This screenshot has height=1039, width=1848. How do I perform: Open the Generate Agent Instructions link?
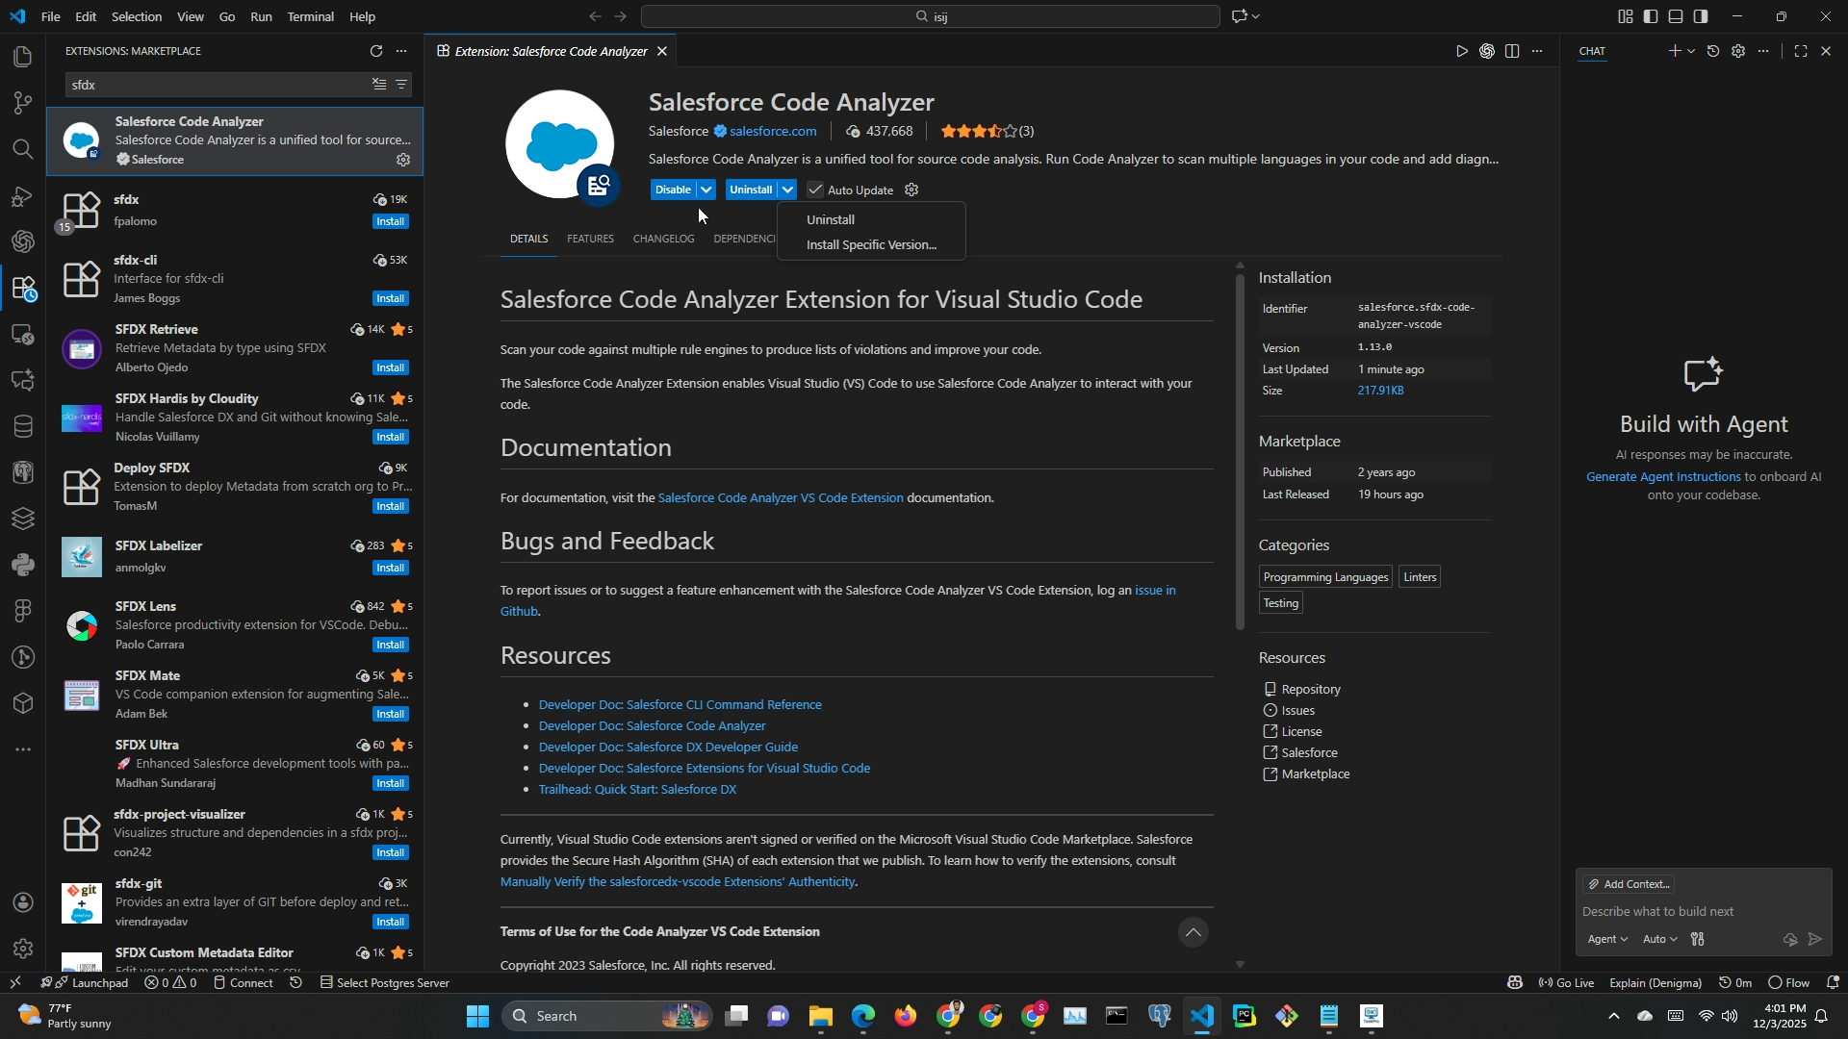1662,476
